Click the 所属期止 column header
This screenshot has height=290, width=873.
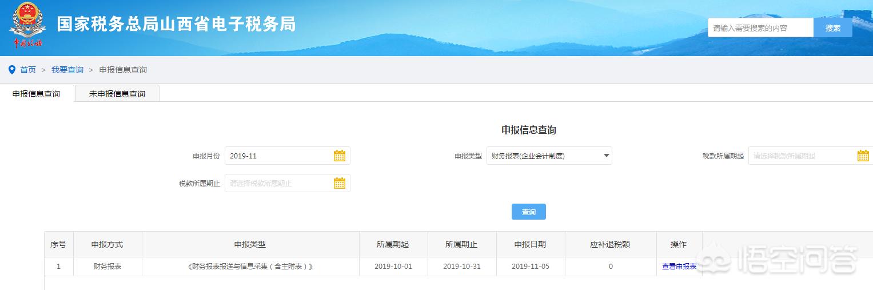click(x=462, y=244)
